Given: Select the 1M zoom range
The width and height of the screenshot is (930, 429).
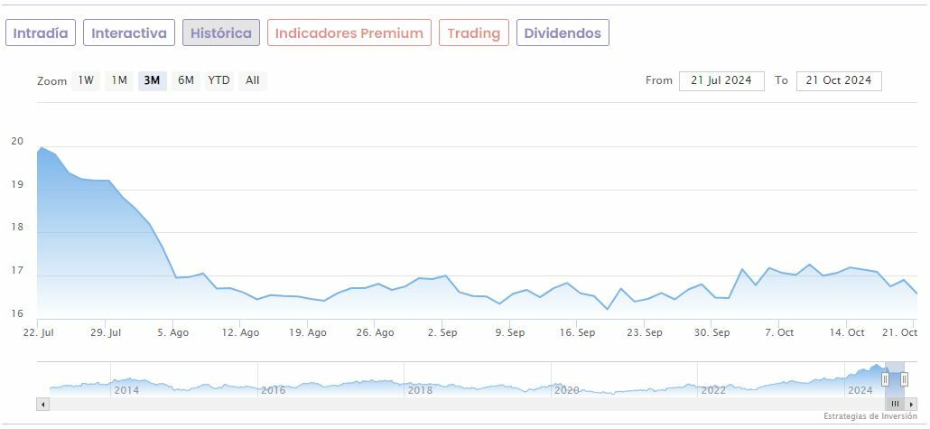Looking at the screenshot, I should click(119, 80).
